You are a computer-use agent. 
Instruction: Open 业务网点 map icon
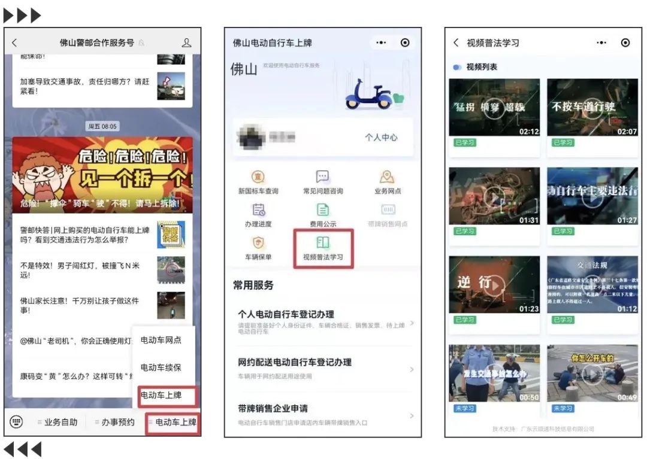387,177
